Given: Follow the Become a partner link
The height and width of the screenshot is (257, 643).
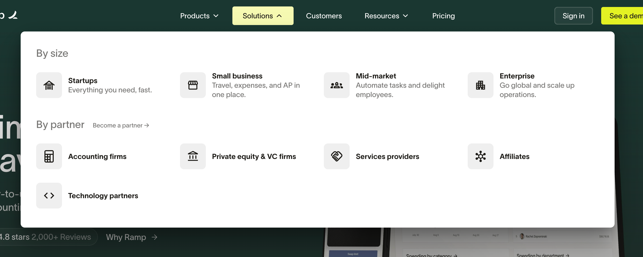Looking at the screenshot, I should 121,125.
